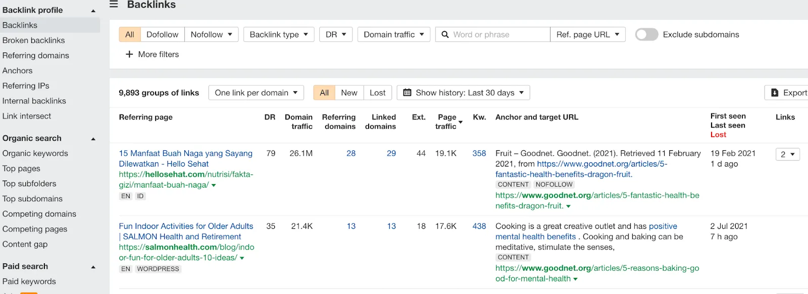Viewport: 808px width, 294px height.
Task: Sort by Domain traffic column header
Action: click(x=298, y=122)
